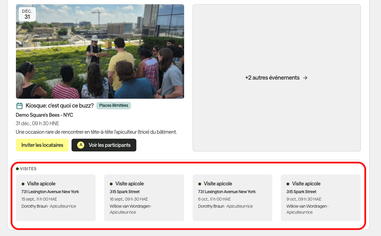Open Kiosque: c'est quoi ce buzz? title

(59, 106)
